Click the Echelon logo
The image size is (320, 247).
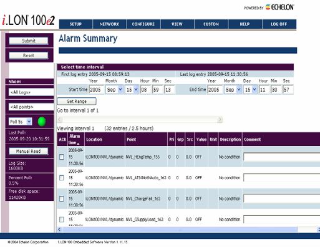[x=280, y=7]
